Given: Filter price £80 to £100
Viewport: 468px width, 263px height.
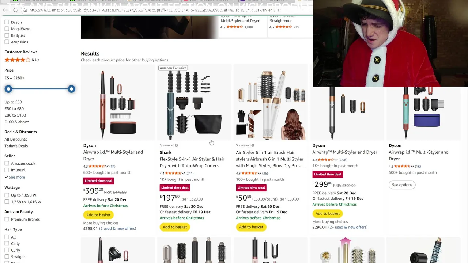Looking at the screenshot, I should point(15,115).
